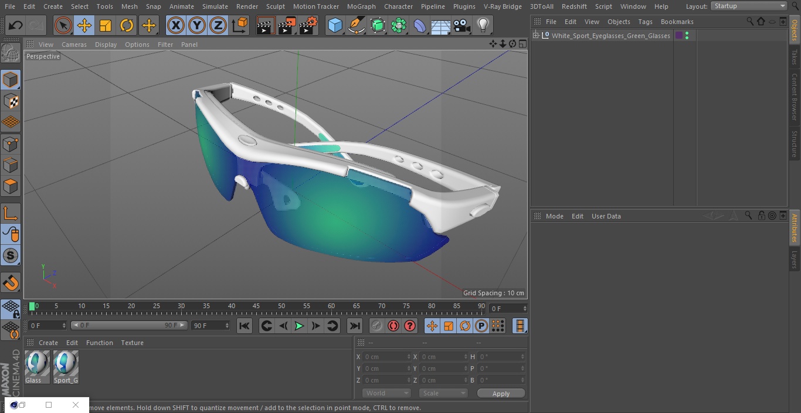Activate the Scale tool

coord(106,26)
